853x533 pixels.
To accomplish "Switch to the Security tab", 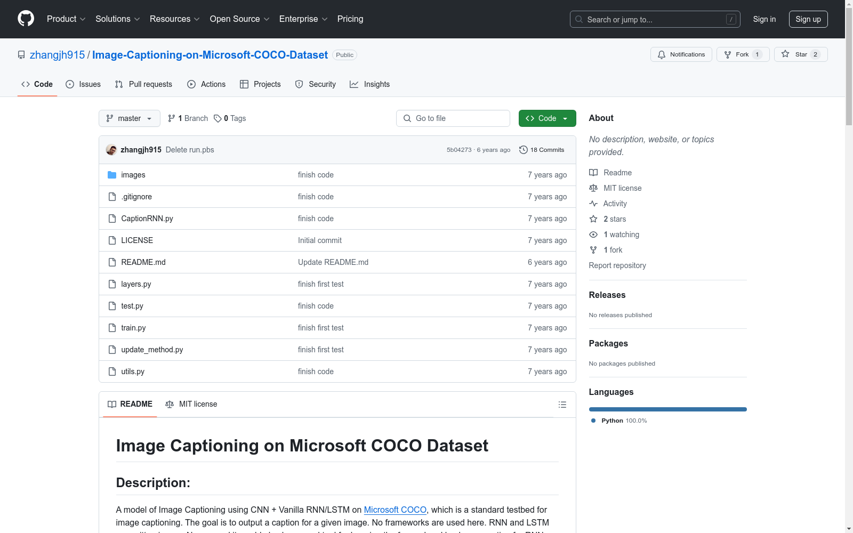I will tap(316, 84).
